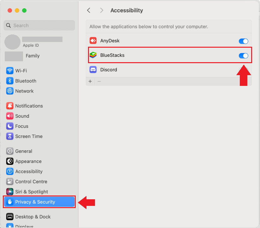The height and width of the screenshot is (228, 260).
Task: Select Screen Time hourglass icon
Action: [10, 136]
